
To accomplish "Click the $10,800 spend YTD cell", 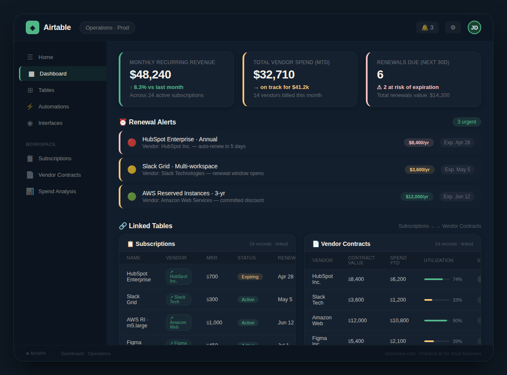I will pos(399,321).
